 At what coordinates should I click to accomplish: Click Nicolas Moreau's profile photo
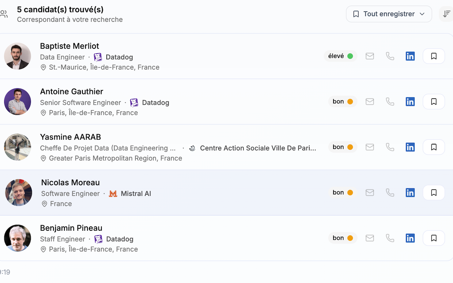point(18,193)
